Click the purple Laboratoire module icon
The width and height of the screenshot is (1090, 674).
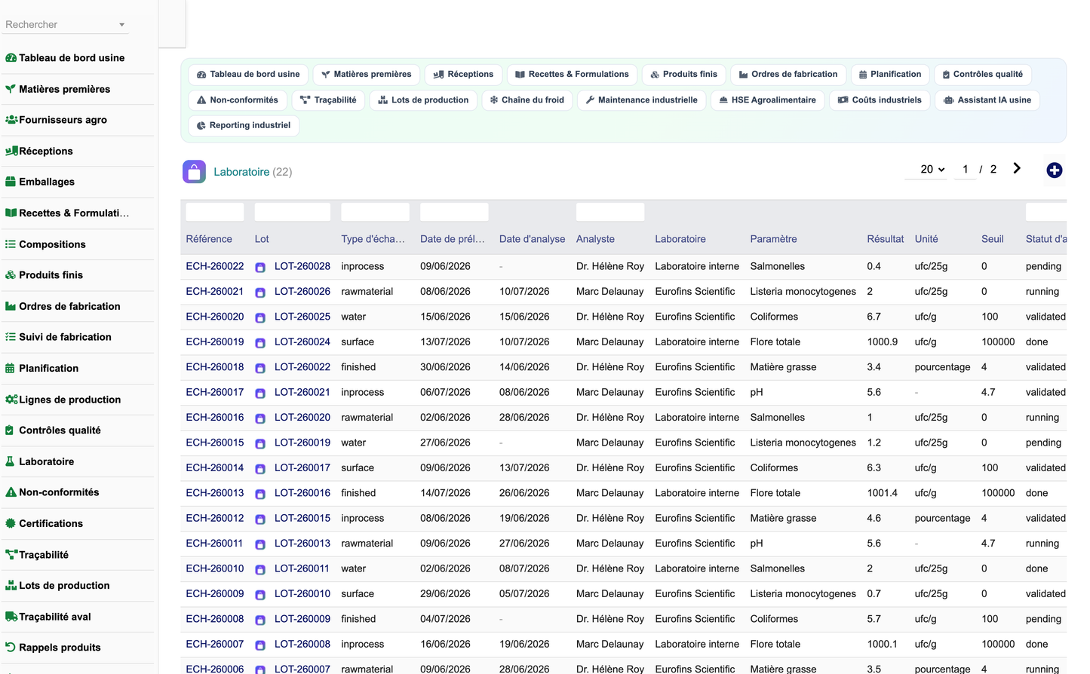194,172
